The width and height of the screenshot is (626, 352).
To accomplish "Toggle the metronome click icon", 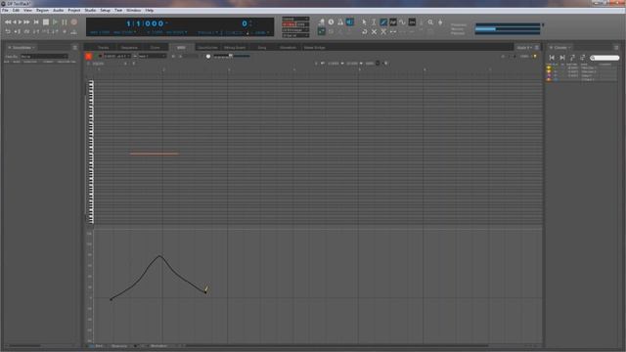I will coord(340,22).
